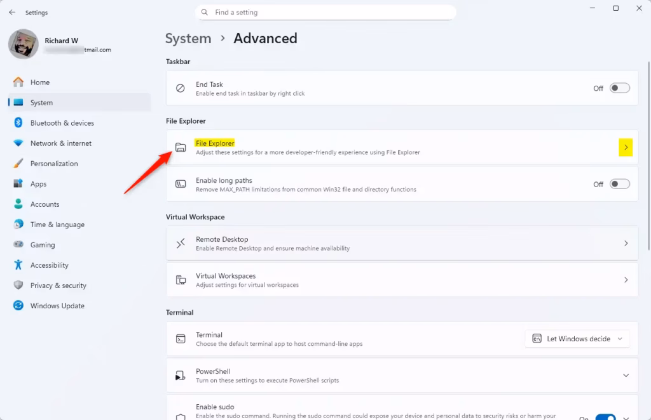The height and width of the screenshot is (420, 651).
Task: Enable the long paths toggle
Action: [x=619, y=184]
